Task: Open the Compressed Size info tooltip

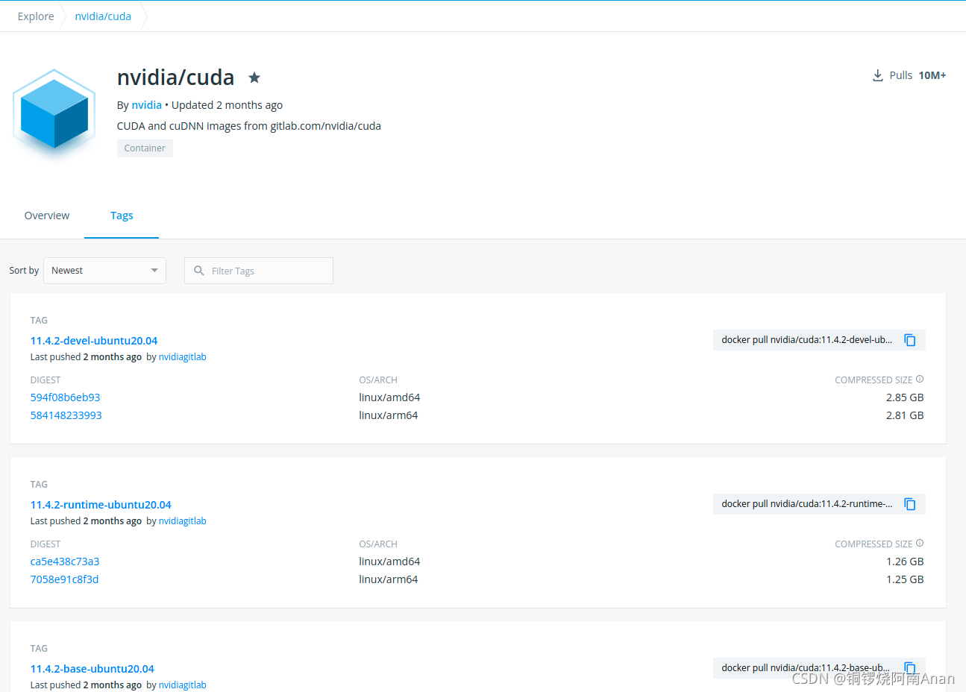Action: [x=919, y=379]
